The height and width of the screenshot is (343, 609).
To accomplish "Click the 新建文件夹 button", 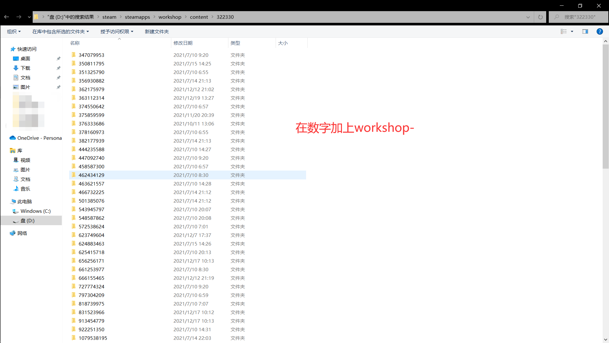I will coord(157,31).
